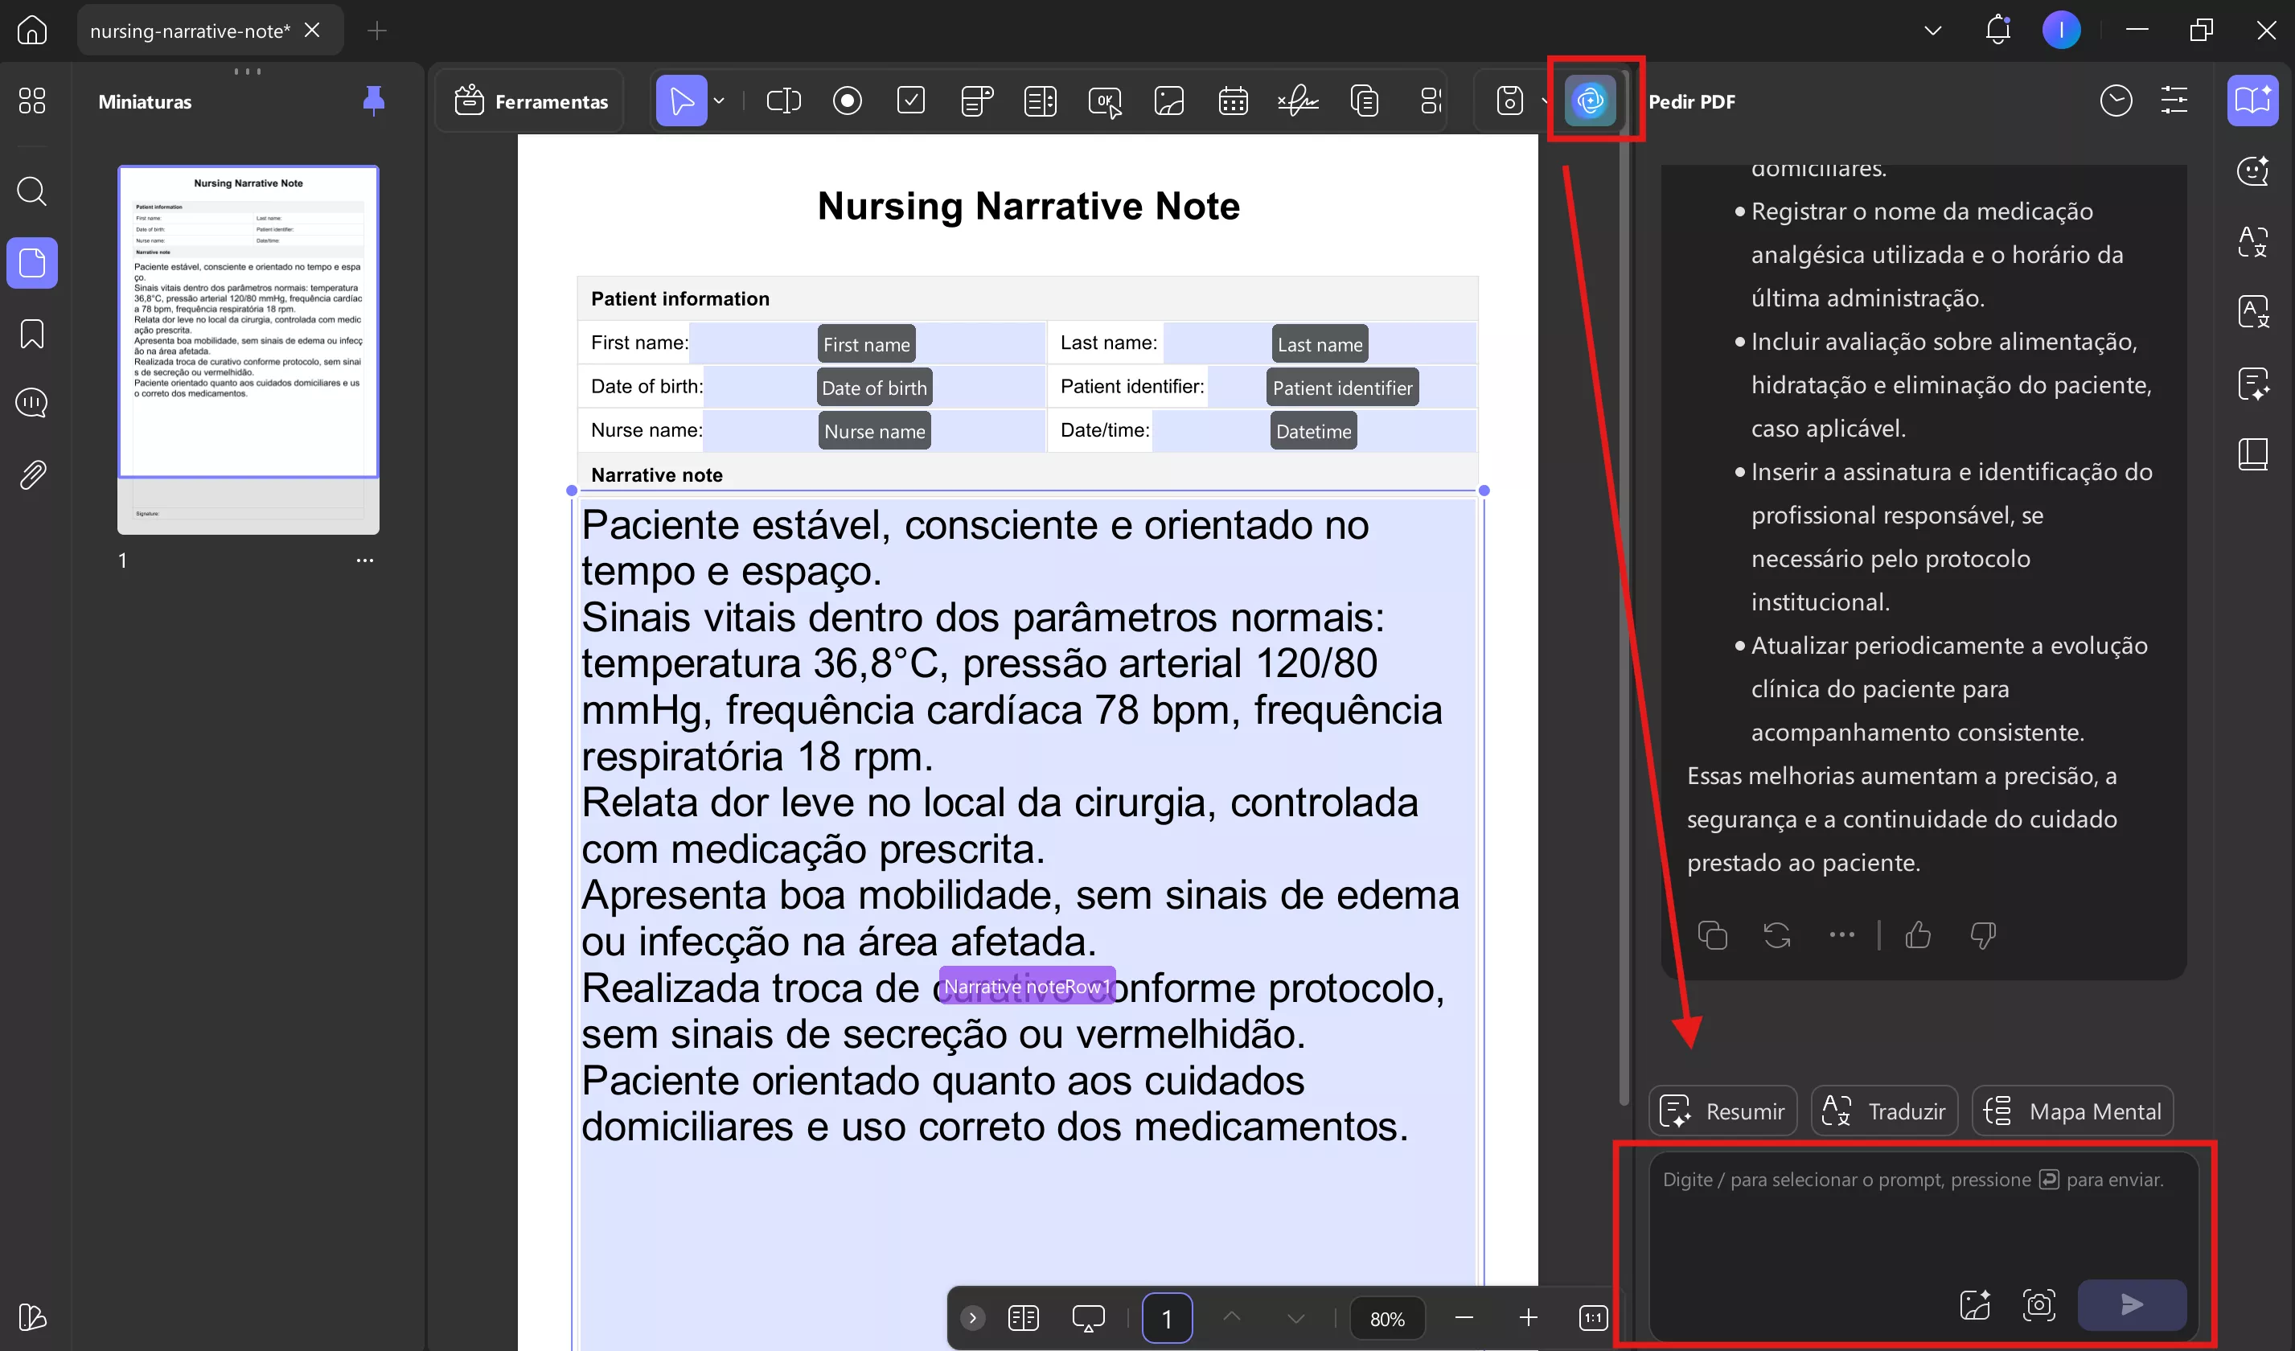The width and height of the screenshot is (2295, 1351).
Task: Open thumbnail page options ellipsis
Action: (x=364, y=561)
